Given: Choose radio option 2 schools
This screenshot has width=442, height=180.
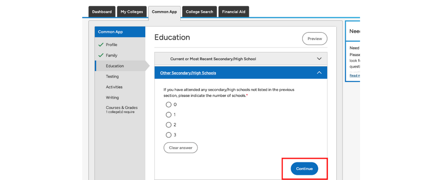Looking at the screenshot, I should [169, 125].
